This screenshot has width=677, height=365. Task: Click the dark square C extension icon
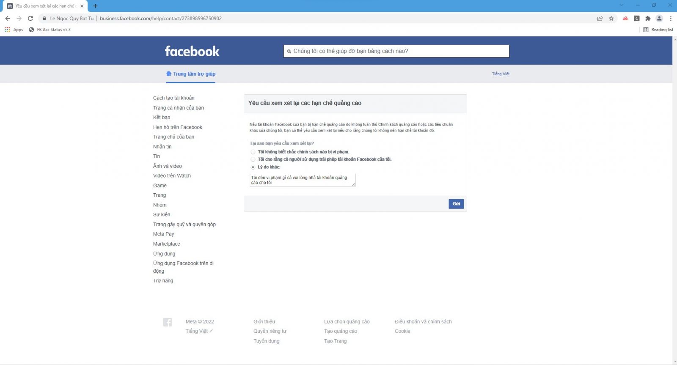click(x=637, y=18)
